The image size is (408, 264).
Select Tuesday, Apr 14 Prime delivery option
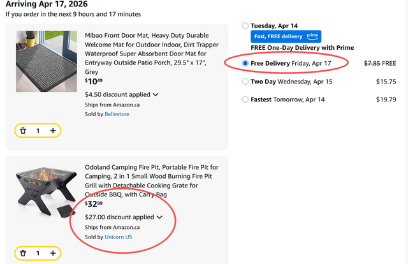(x=246, y=26)
